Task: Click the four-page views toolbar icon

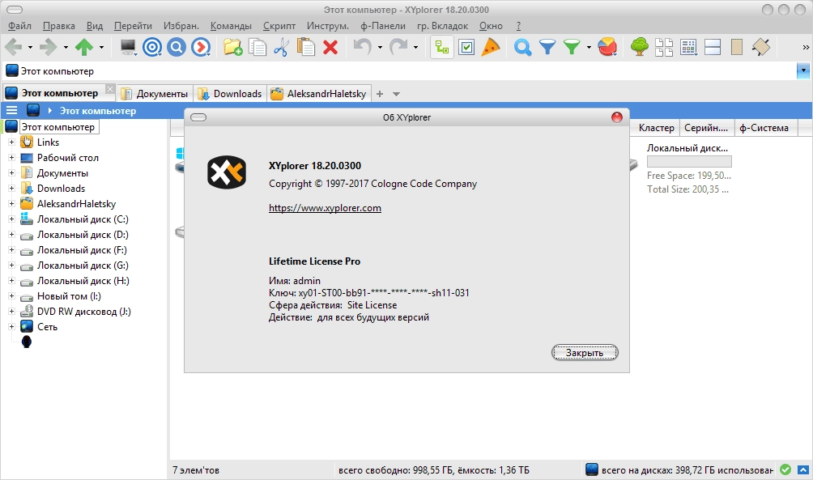Action: coord(664,47)
